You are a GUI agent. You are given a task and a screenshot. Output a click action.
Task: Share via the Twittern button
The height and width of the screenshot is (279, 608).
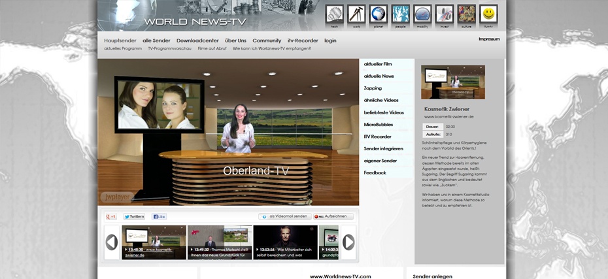tap(134, 217)
